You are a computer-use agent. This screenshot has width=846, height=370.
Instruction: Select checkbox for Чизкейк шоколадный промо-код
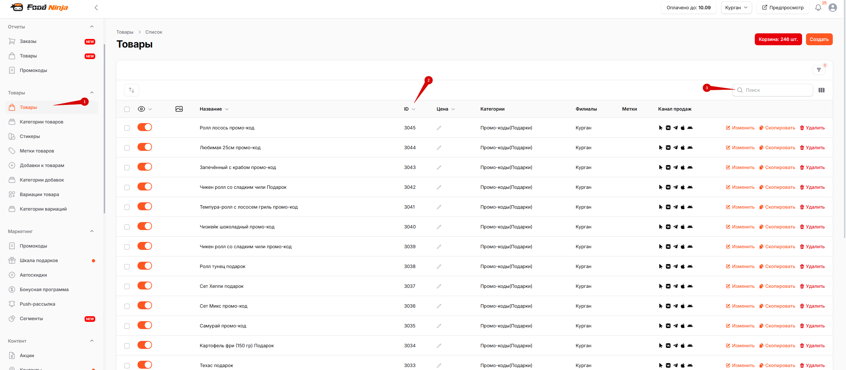click(x=127, y=227)
